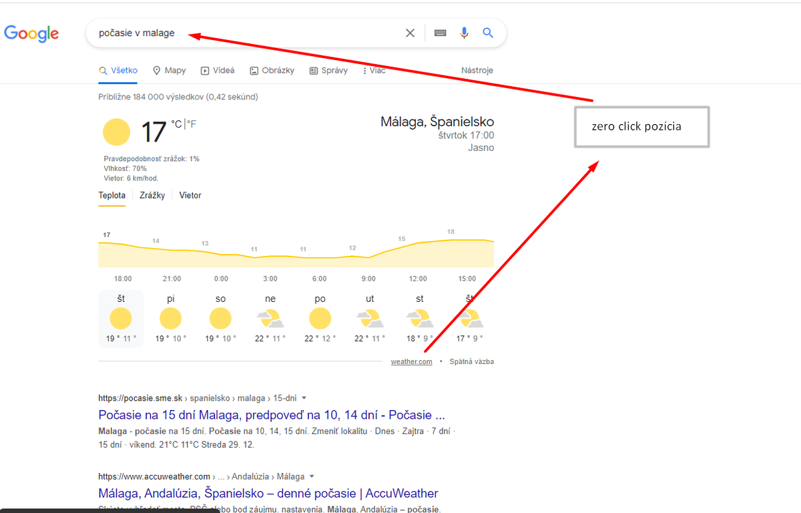
Task: Open the Mapy search tab
Action: 170,70
